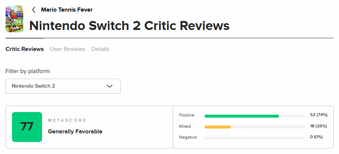Select the Mixed reviews label
The height and width of the screenshot is (154, 339).
click(185, 126)
